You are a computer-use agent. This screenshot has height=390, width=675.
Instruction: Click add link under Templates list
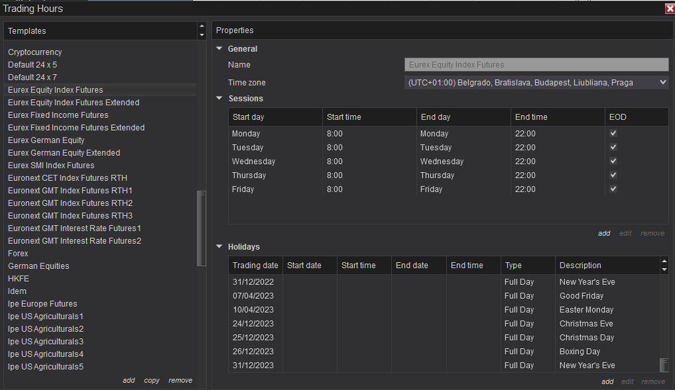point(129,381)
